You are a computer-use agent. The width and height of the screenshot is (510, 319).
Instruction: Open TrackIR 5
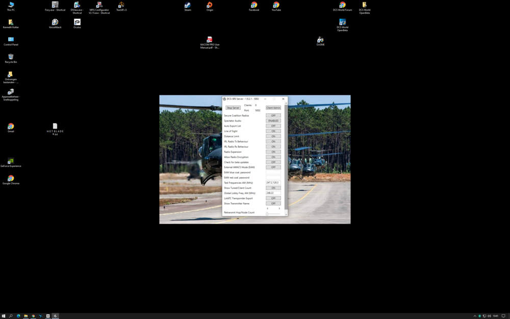[x=121, y=5]
